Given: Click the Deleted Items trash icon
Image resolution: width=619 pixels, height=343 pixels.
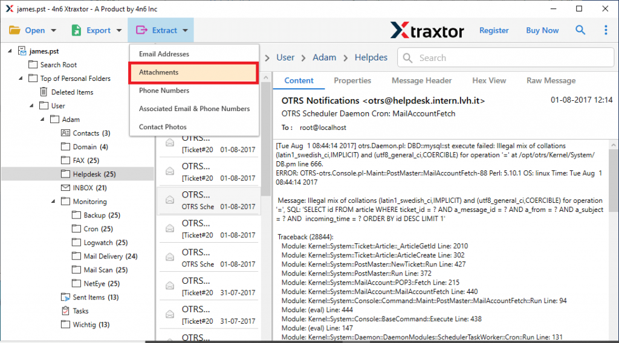Looking at the screenshot, I should [x=44, y=92].
